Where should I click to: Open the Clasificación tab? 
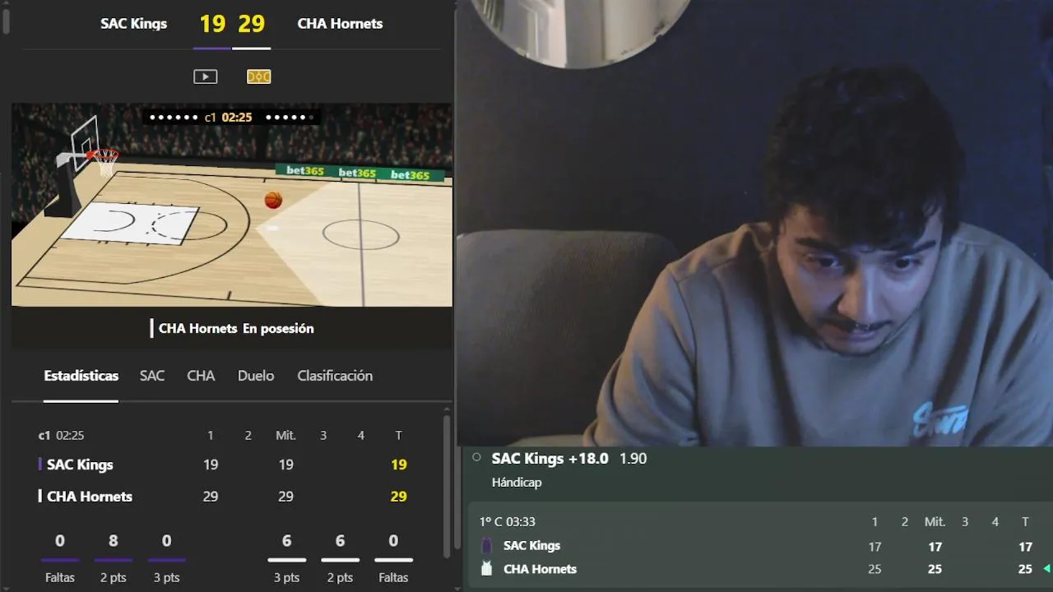pyautogui.click(x=335, y=376)
